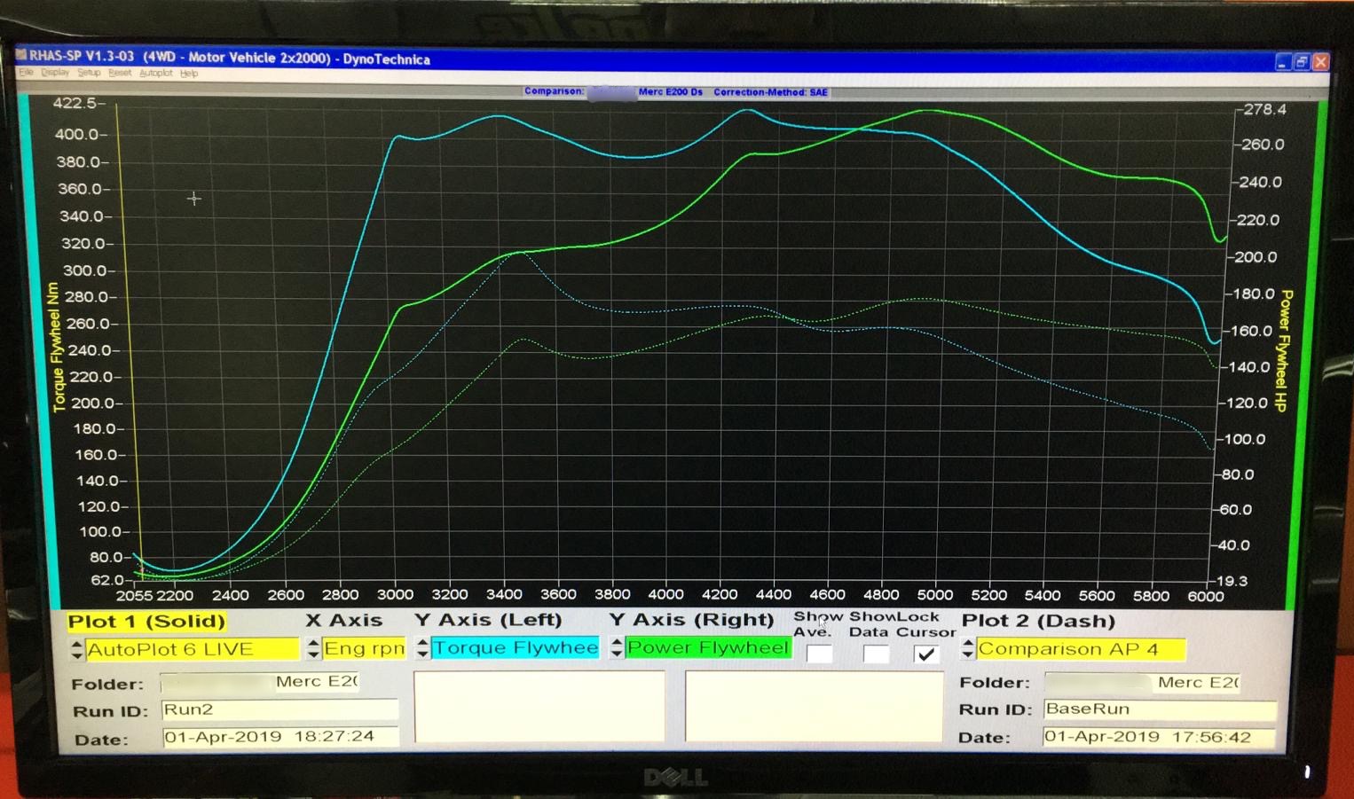Click the AutoPlot 6 LIVE plot selector
Viewport: 1354px width, 799px height.
click(x=192, y=649)
